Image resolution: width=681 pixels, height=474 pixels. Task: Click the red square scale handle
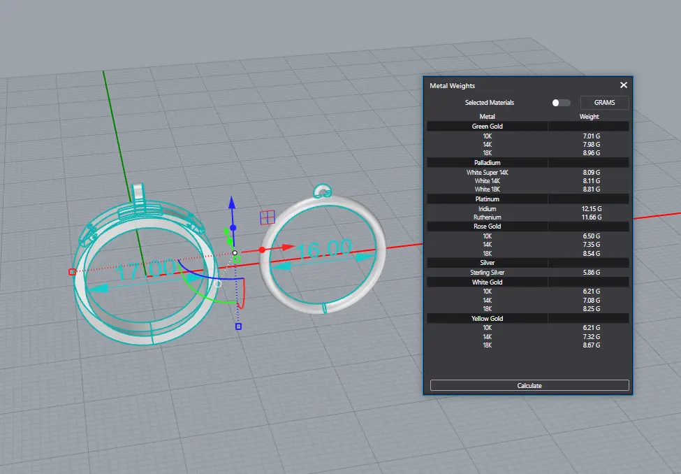pos(72,272)
